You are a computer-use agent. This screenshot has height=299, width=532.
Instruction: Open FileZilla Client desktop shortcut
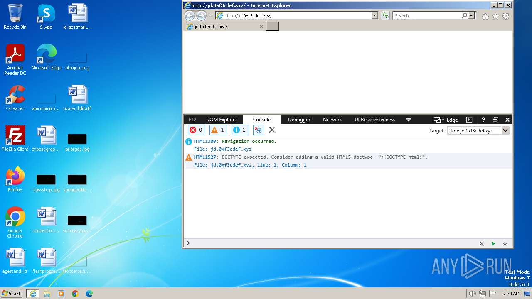tap(15, 139)
